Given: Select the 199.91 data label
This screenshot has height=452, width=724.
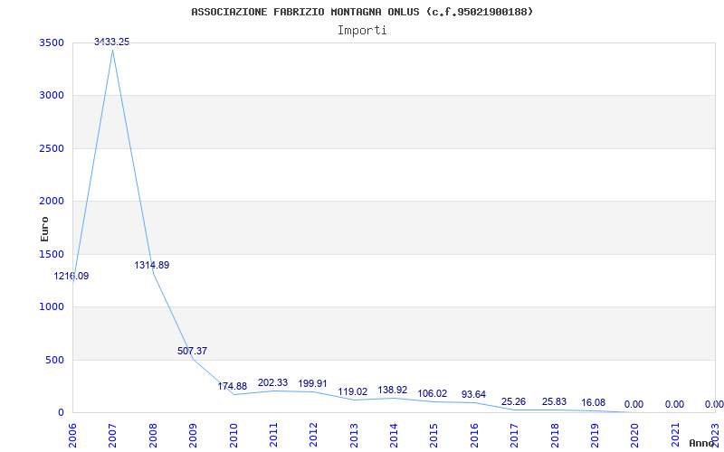Looking at the screenshot, I should [x=312, y=383].
